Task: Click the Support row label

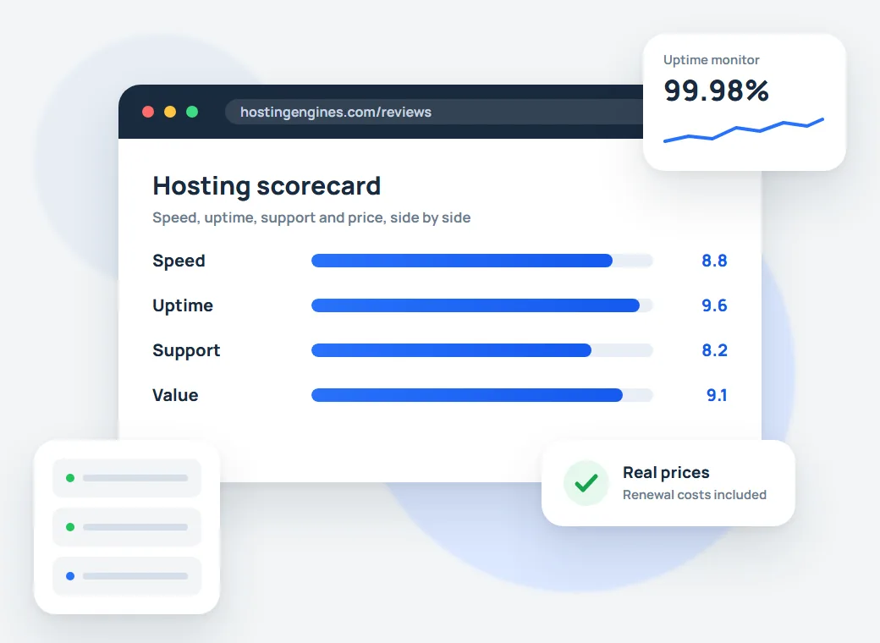Action: [186, 350]
